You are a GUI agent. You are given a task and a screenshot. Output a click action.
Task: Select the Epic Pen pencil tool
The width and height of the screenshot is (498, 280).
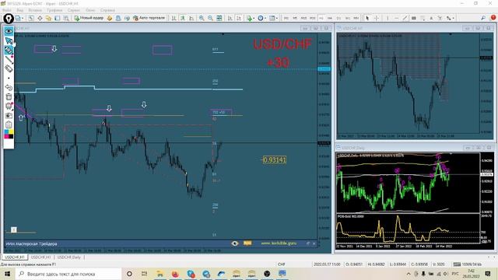coord(9,59)
